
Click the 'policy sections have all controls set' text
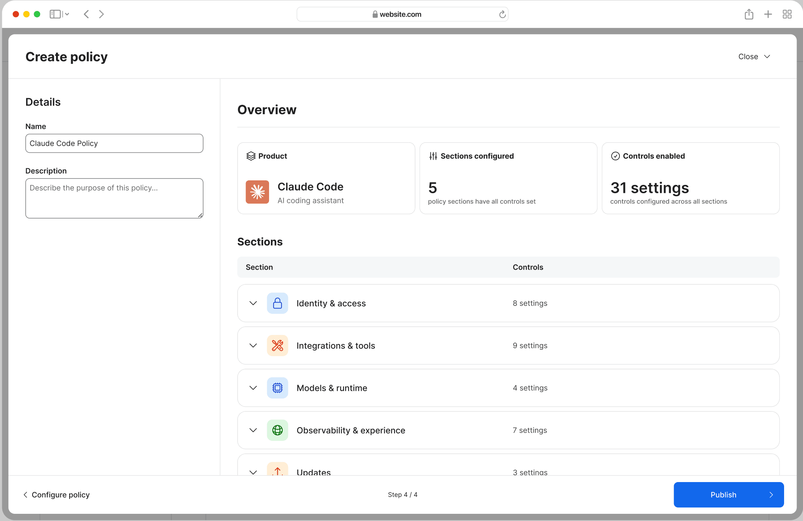click(x=482, y=202)
